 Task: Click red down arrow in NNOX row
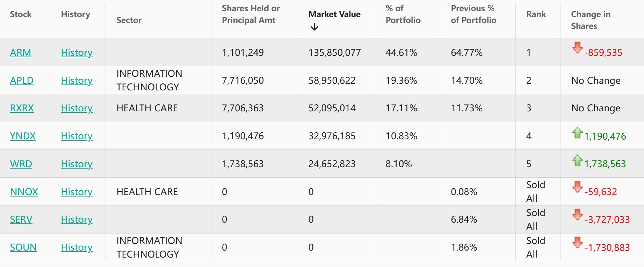[x=577, y=187]
